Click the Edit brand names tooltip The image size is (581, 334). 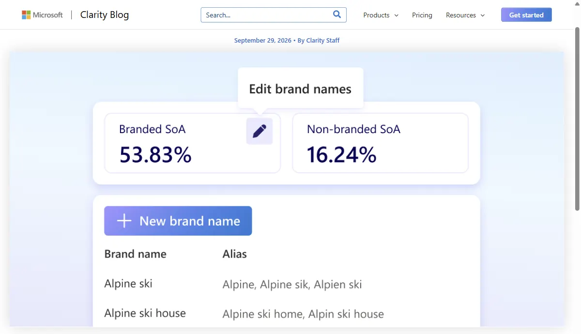point(300,89)
